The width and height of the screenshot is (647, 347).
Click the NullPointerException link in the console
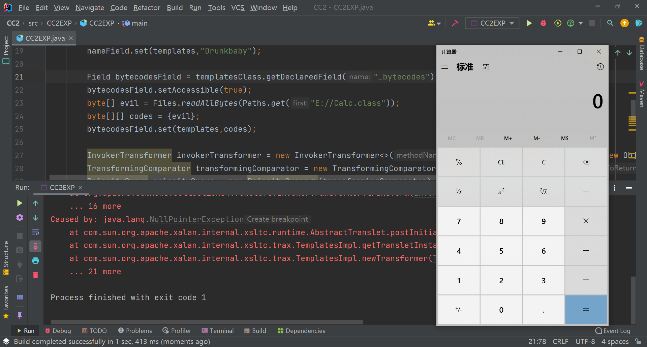click(196, 219)
